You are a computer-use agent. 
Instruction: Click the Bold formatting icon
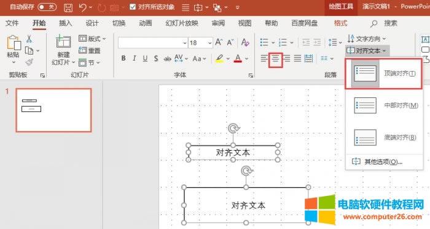pyautogui.click(x=123, y=58)
